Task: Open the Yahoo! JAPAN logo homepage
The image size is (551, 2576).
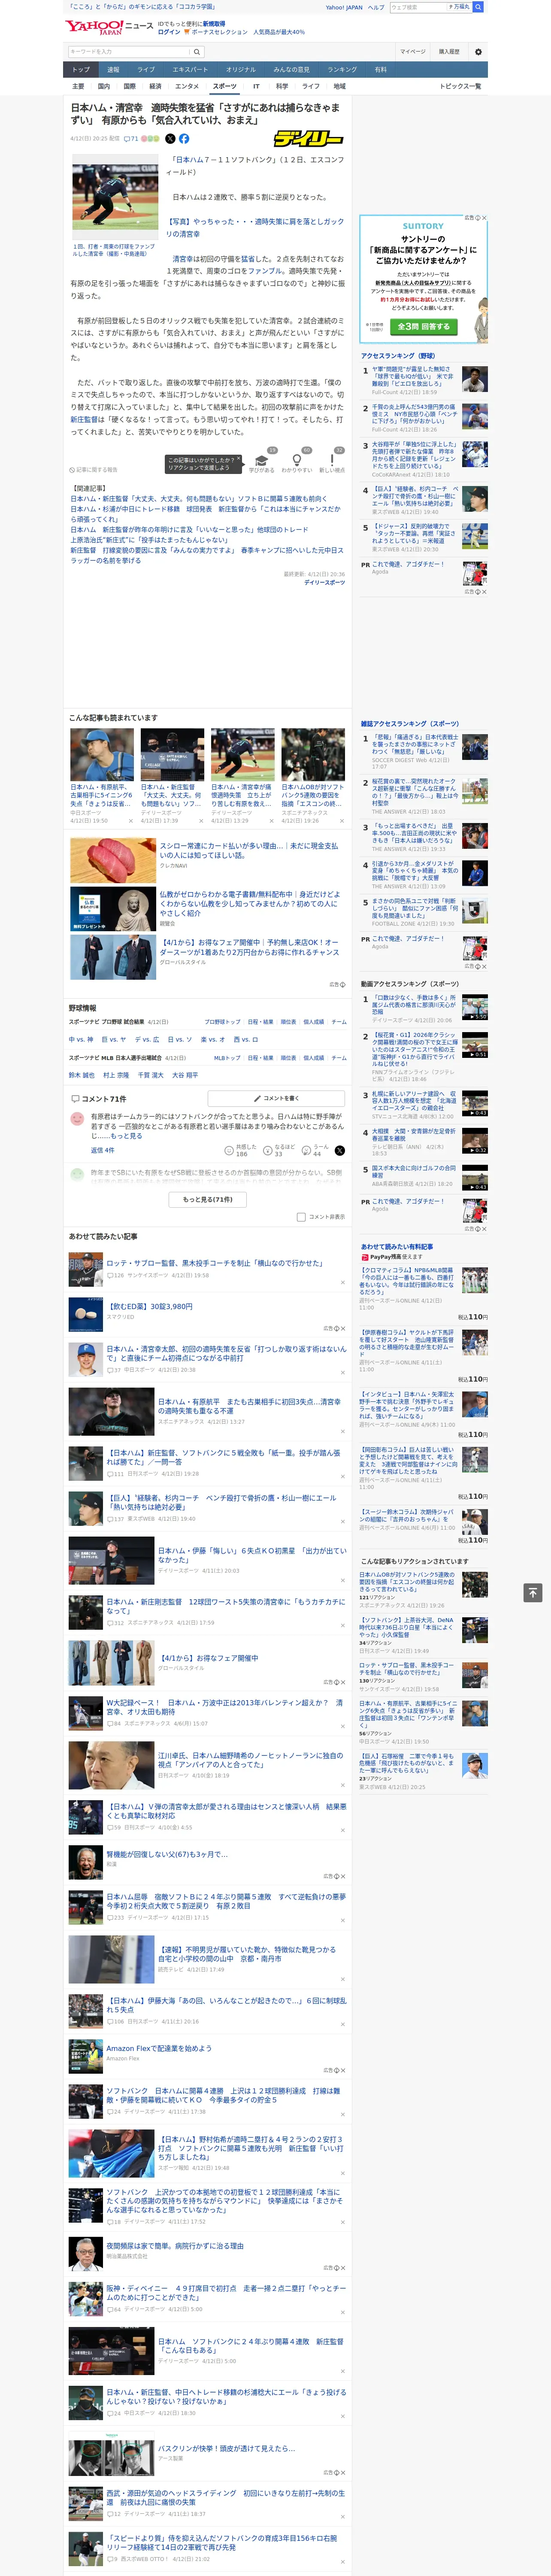Action: pos(94,27)
